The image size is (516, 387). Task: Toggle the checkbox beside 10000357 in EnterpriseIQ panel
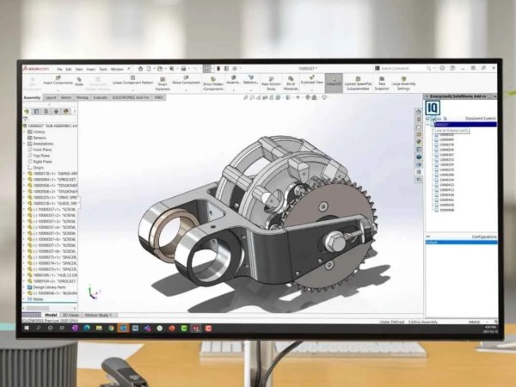pos(436,155)
